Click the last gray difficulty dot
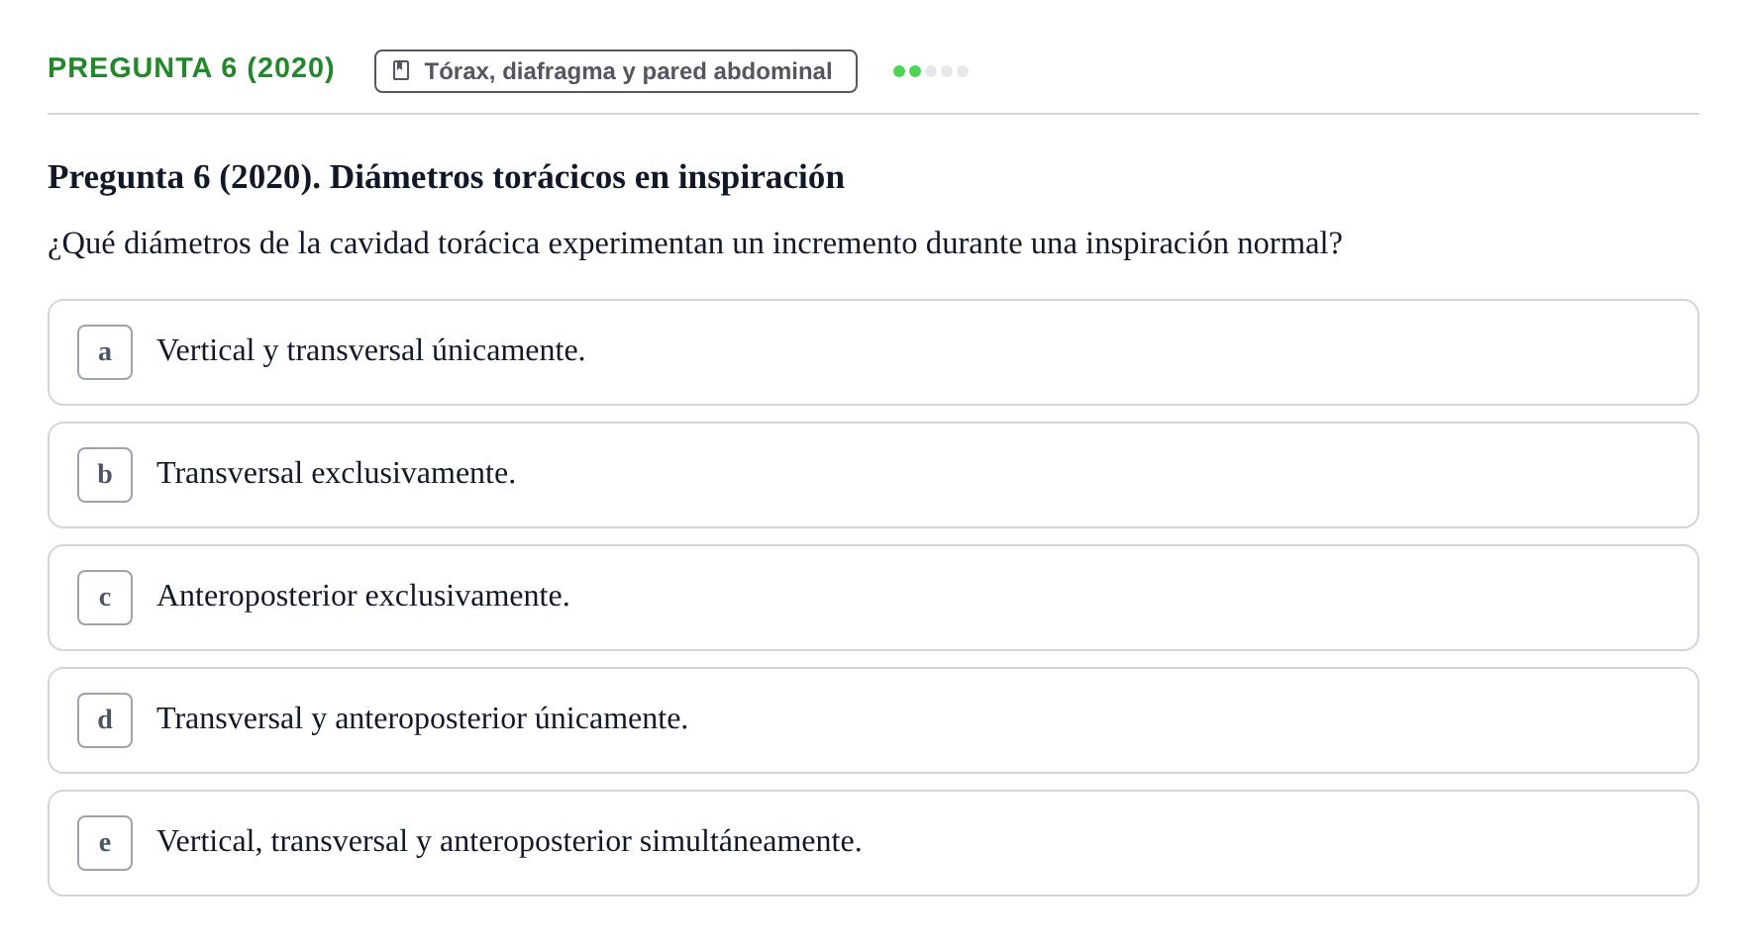This screenshot has height=946, width=1747. pyautogui.click(x=963, y=71)
